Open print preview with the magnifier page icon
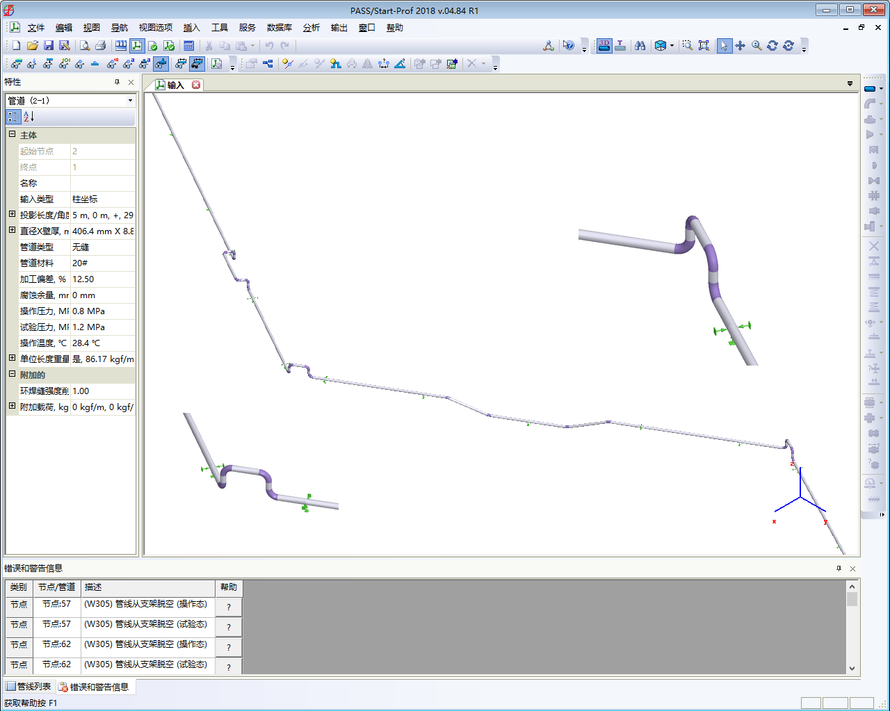The height and width of the screenshot is (711, 890). click(x=84, y=45)
